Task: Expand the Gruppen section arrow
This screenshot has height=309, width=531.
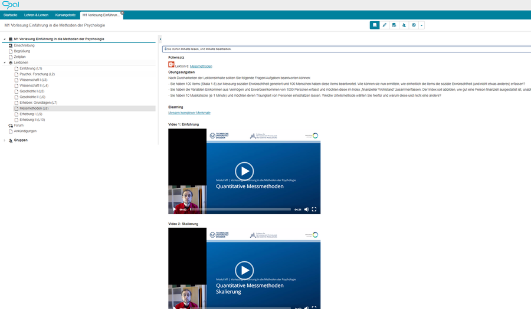Action: point(5,140)
